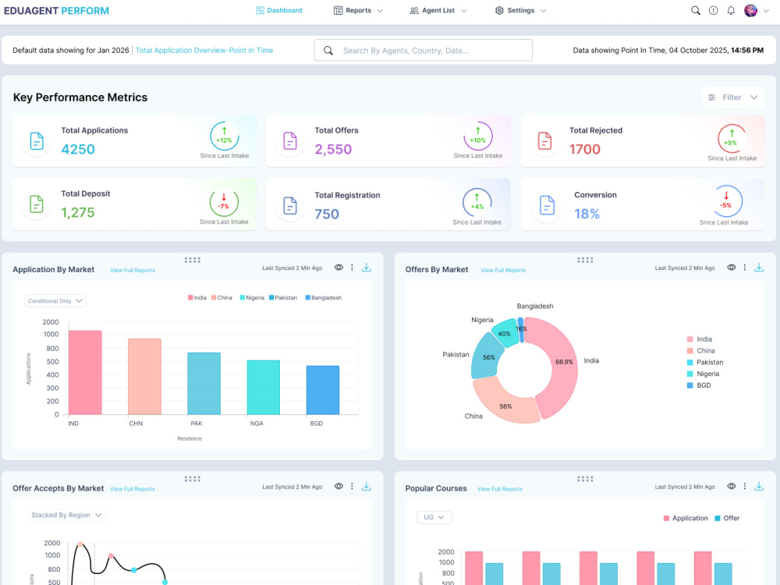Open notifications bell

point(731,10)
